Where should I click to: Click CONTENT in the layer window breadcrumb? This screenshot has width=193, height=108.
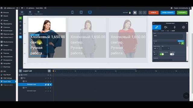[x=156, y=31]
